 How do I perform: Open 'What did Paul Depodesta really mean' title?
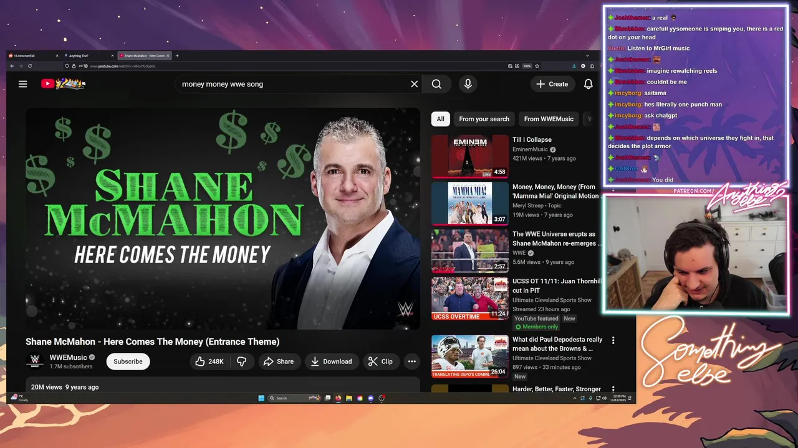pyautogui.click(x=557, y=344)
